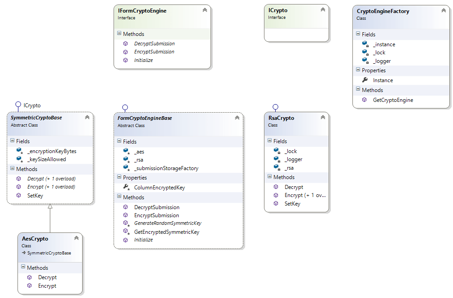Click the lollipop circle above FormCryptoEngineBase
Image resolution: width=453 pixels, height=298 pixels.
125,107
